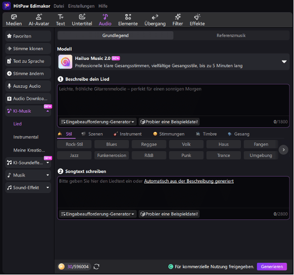294x275 pixels.
Task: Toggle the Haus style tag
Action: pos(223,144)
